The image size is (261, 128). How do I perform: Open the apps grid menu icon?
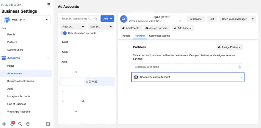coord(48,5)
